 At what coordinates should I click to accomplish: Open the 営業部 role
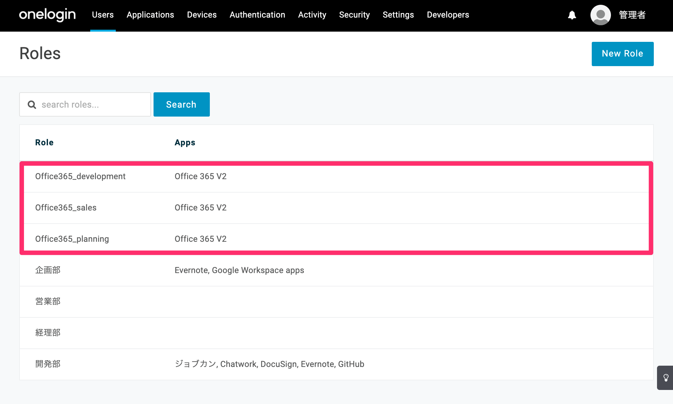48,301
